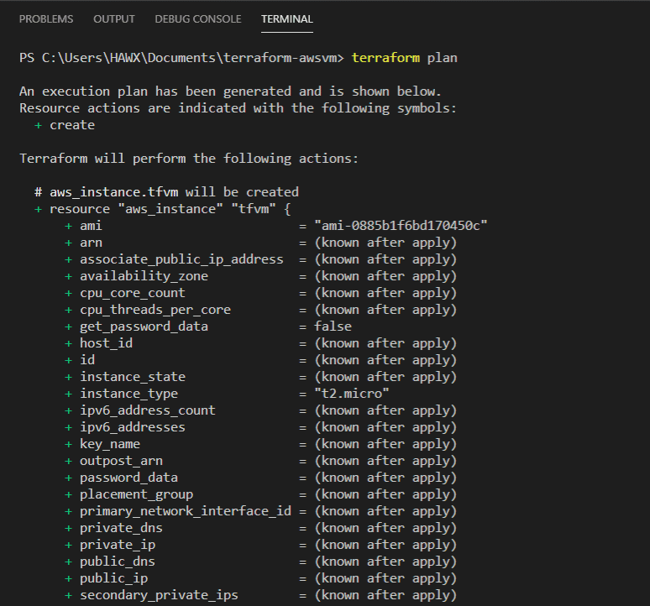The height and width of the screenshot is (606, 650).
Task: Click the 'secondary_private_ips' attribute name
Action: [x=159, y=595]
